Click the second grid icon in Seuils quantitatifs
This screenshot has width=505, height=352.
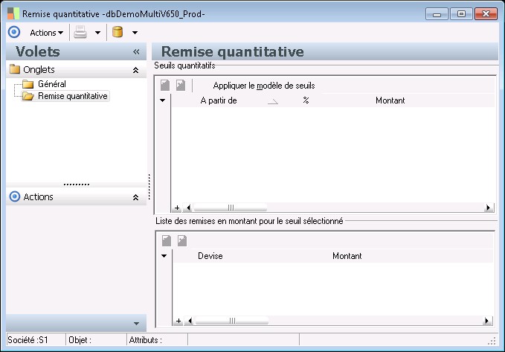coord(181,85)
